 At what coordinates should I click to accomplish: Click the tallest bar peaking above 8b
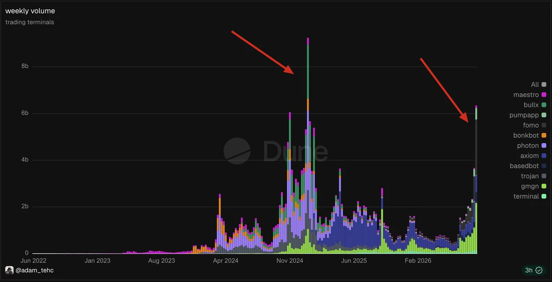(308, 146)
